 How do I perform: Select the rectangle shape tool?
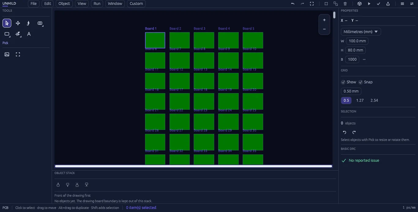click(7, 34)
